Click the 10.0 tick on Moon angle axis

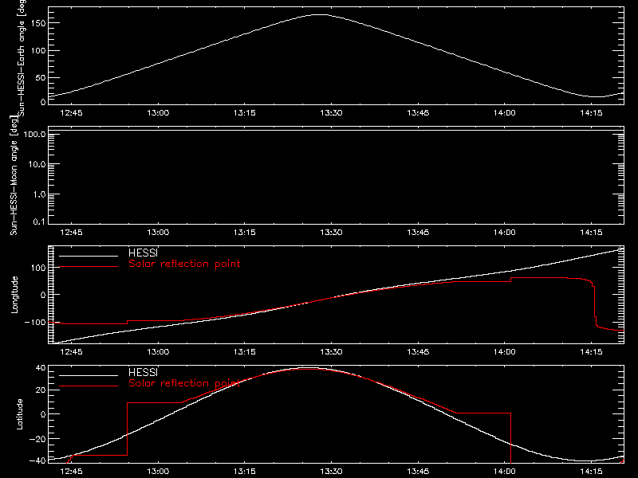tap(37, 164)
